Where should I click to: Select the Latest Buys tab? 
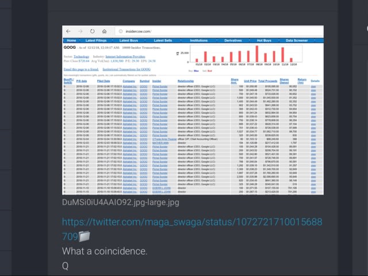pyautogui.click(x=129, y=41)
